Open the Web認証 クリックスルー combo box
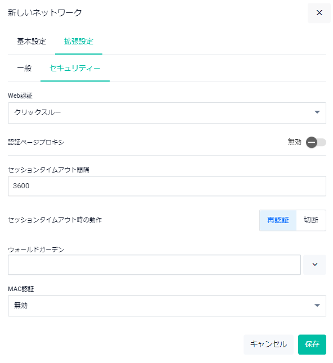Screen dimensions: 333x363 coord(167,113)
